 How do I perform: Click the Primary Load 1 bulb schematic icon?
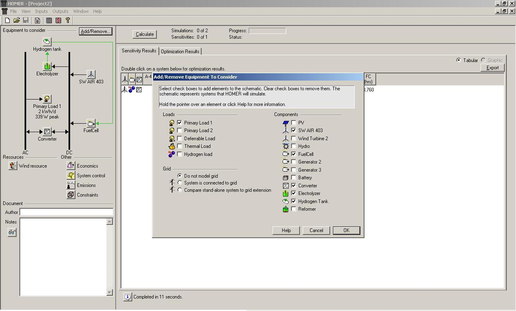47,99
